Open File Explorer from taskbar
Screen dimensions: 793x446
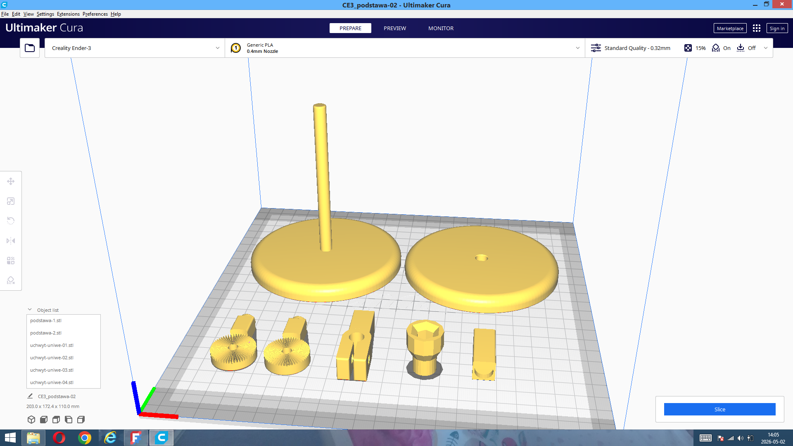tap(33, 438)
